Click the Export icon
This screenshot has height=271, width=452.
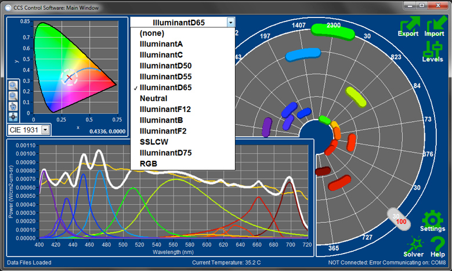pyautogui.click(x=408, y=26)
